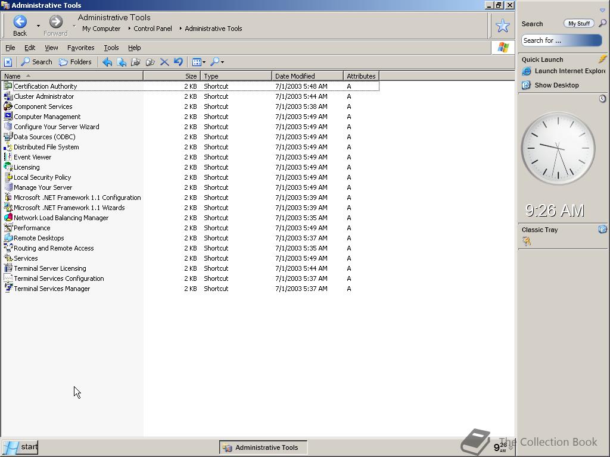Open the Favorites menu

(80, 48)
